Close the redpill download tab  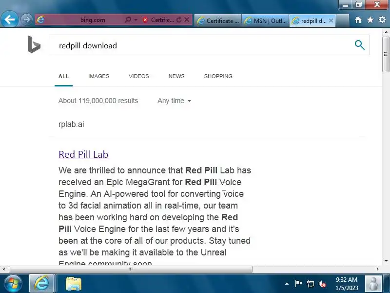coord(331,21)
